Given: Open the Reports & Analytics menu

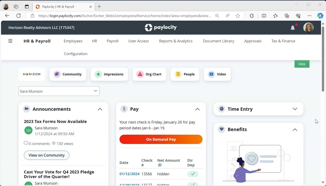Looking at the screenshot, I should 176,41.
